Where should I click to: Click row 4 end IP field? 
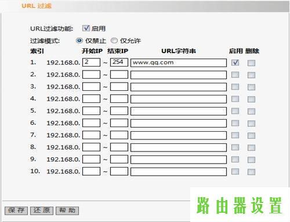[119, 99]
